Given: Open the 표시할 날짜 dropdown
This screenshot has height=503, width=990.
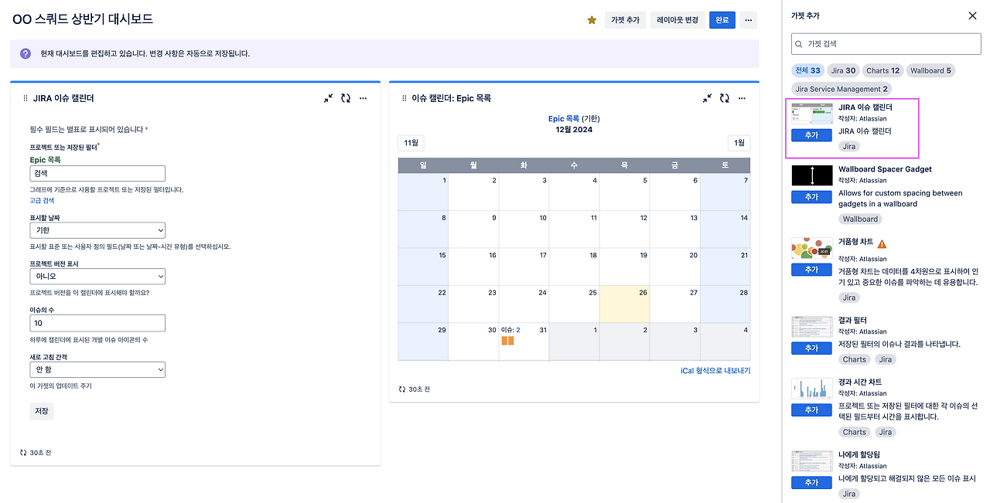Looking at the screenshot, I should (97, 230).
